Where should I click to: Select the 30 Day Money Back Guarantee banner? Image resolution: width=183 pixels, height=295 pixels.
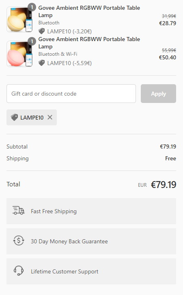(91, 241)
